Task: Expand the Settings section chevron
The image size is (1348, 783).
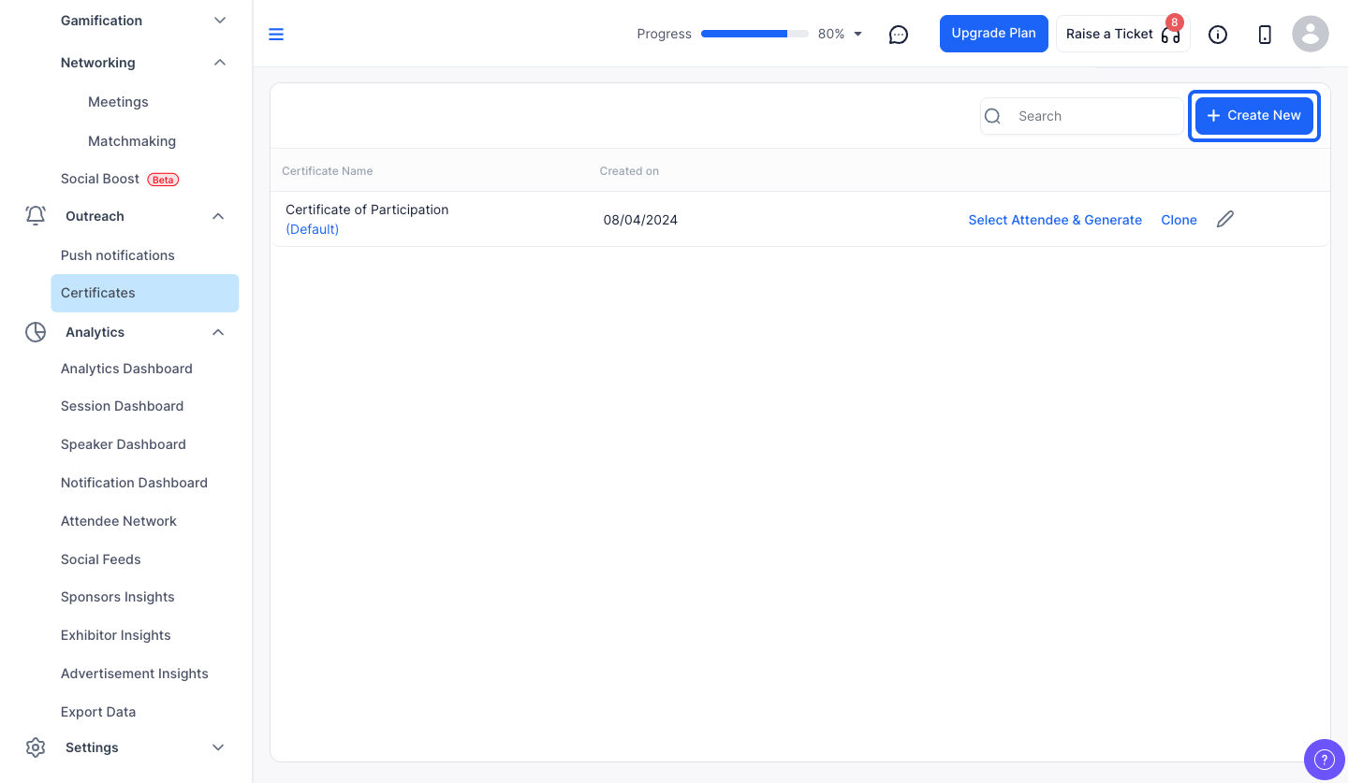Action: [x=218, y=747]
